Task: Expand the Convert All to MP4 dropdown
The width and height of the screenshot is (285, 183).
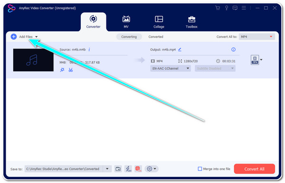Action: [x=256, y=37]
